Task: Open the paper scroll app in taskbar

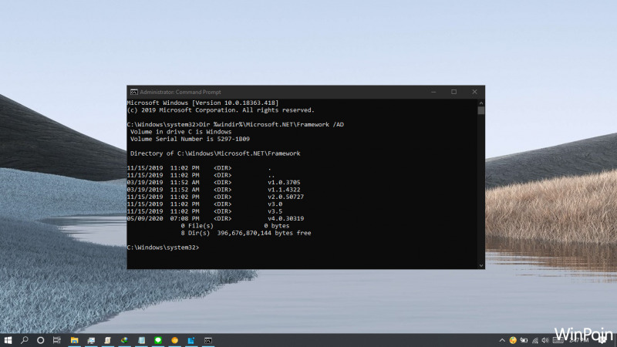Action: (x=107, y=340)
